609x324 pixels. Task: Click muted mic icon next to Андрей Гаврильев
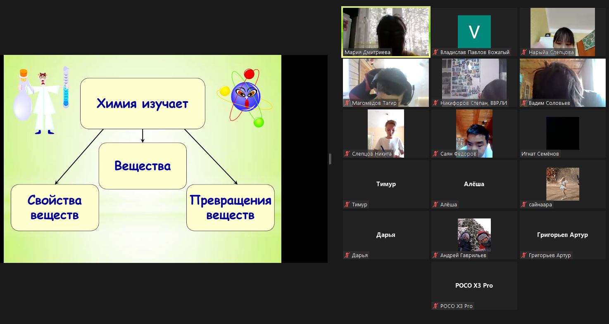435,255
